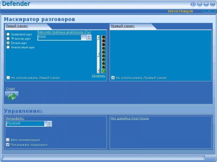217x162 pixels.
Task: Click Нет девайса Real House link
Action: pos(130,118)
